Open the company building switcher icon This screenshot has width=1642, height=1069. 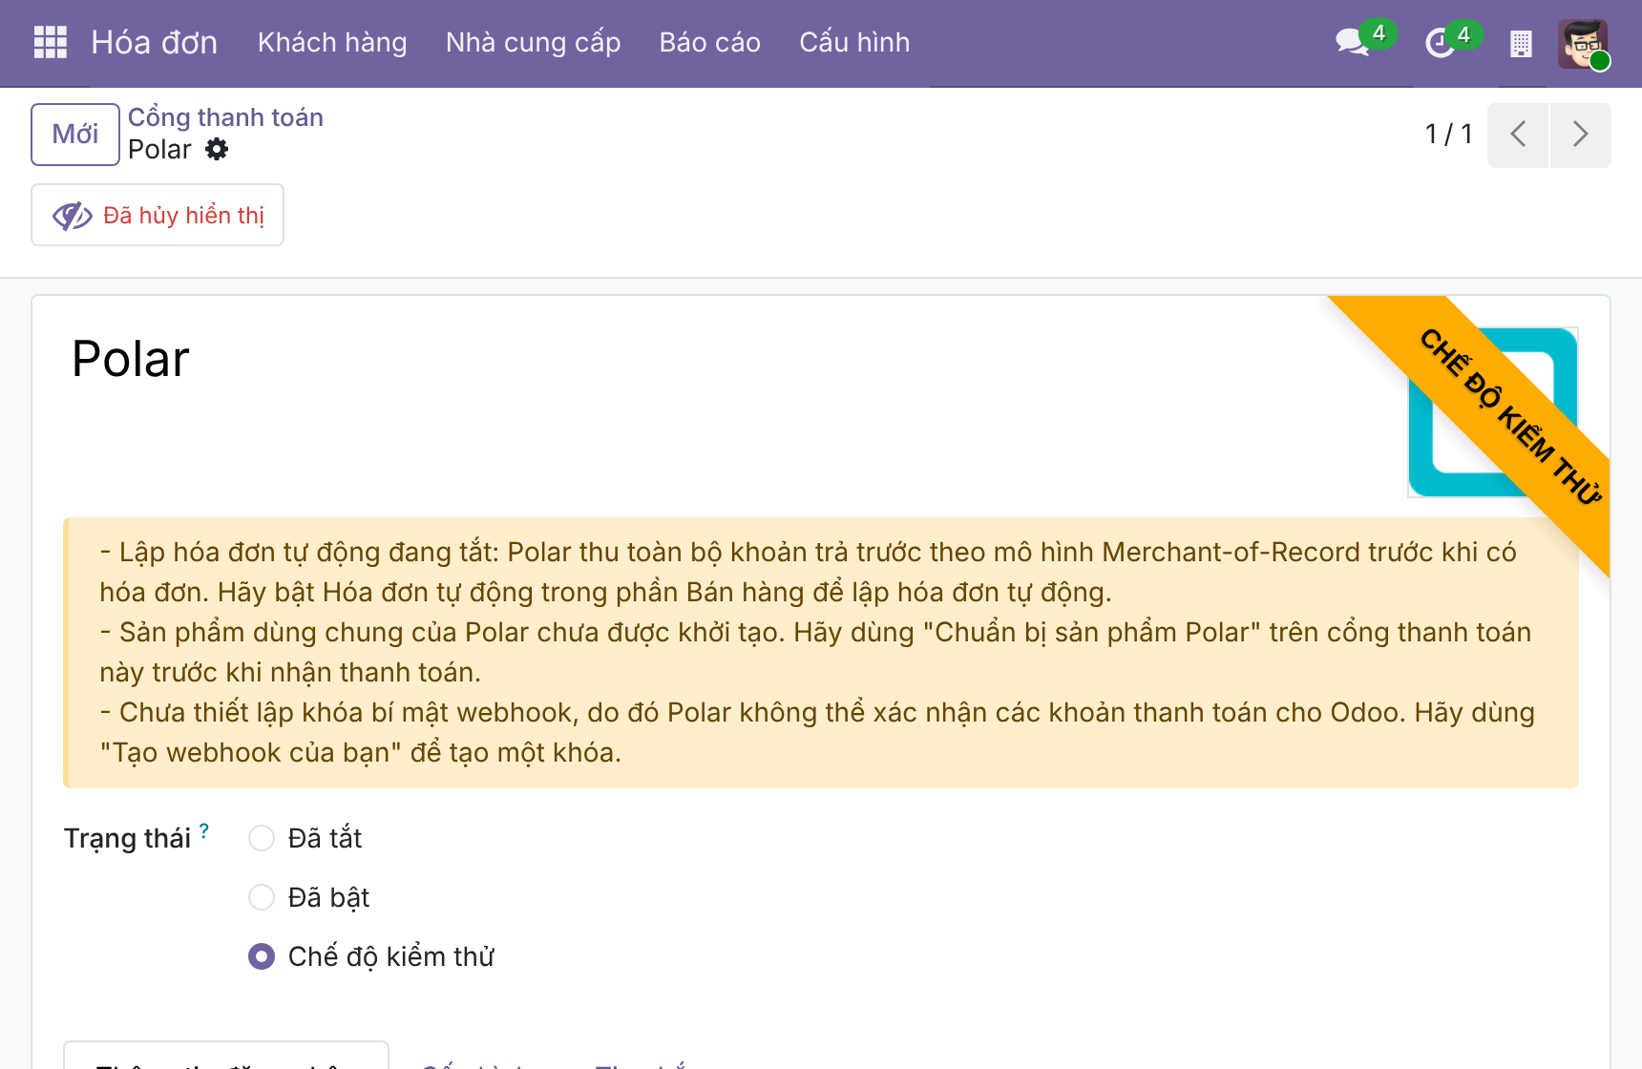click(1521, 44)
